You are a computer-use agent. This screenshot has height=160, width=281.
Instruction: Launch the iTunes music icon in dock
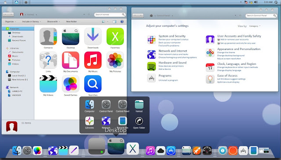click(x=150, y=150)
